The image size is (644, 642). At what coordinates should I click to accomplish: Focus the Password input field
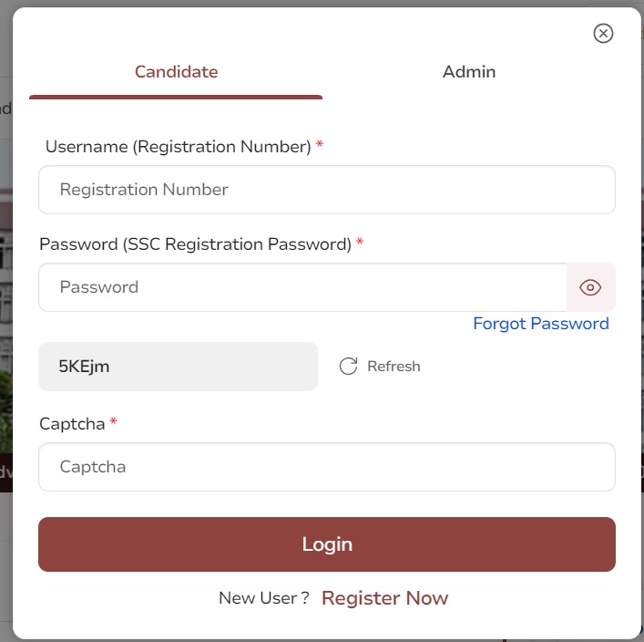[x=302, y=287]
